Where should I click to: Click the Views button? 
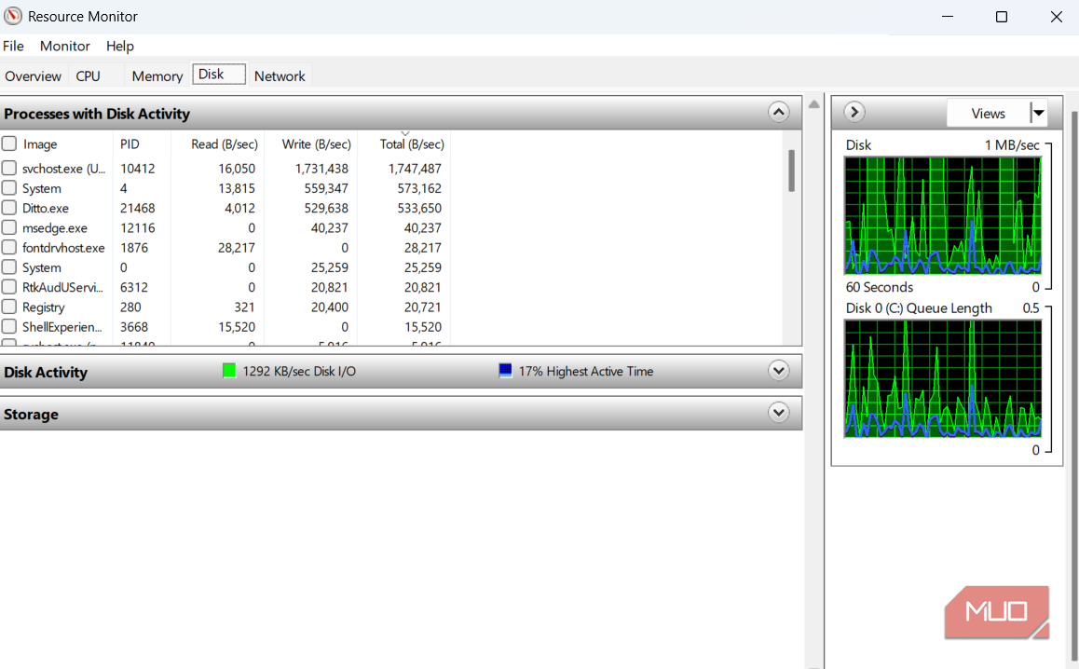(989, 113)
